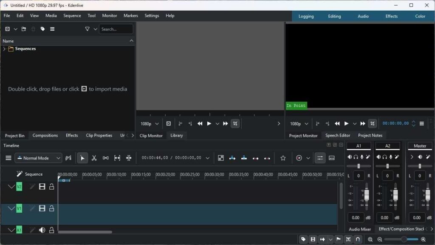Zoom in the timeline with plus magnifier

pyautogui.click(x=423, y=239)
